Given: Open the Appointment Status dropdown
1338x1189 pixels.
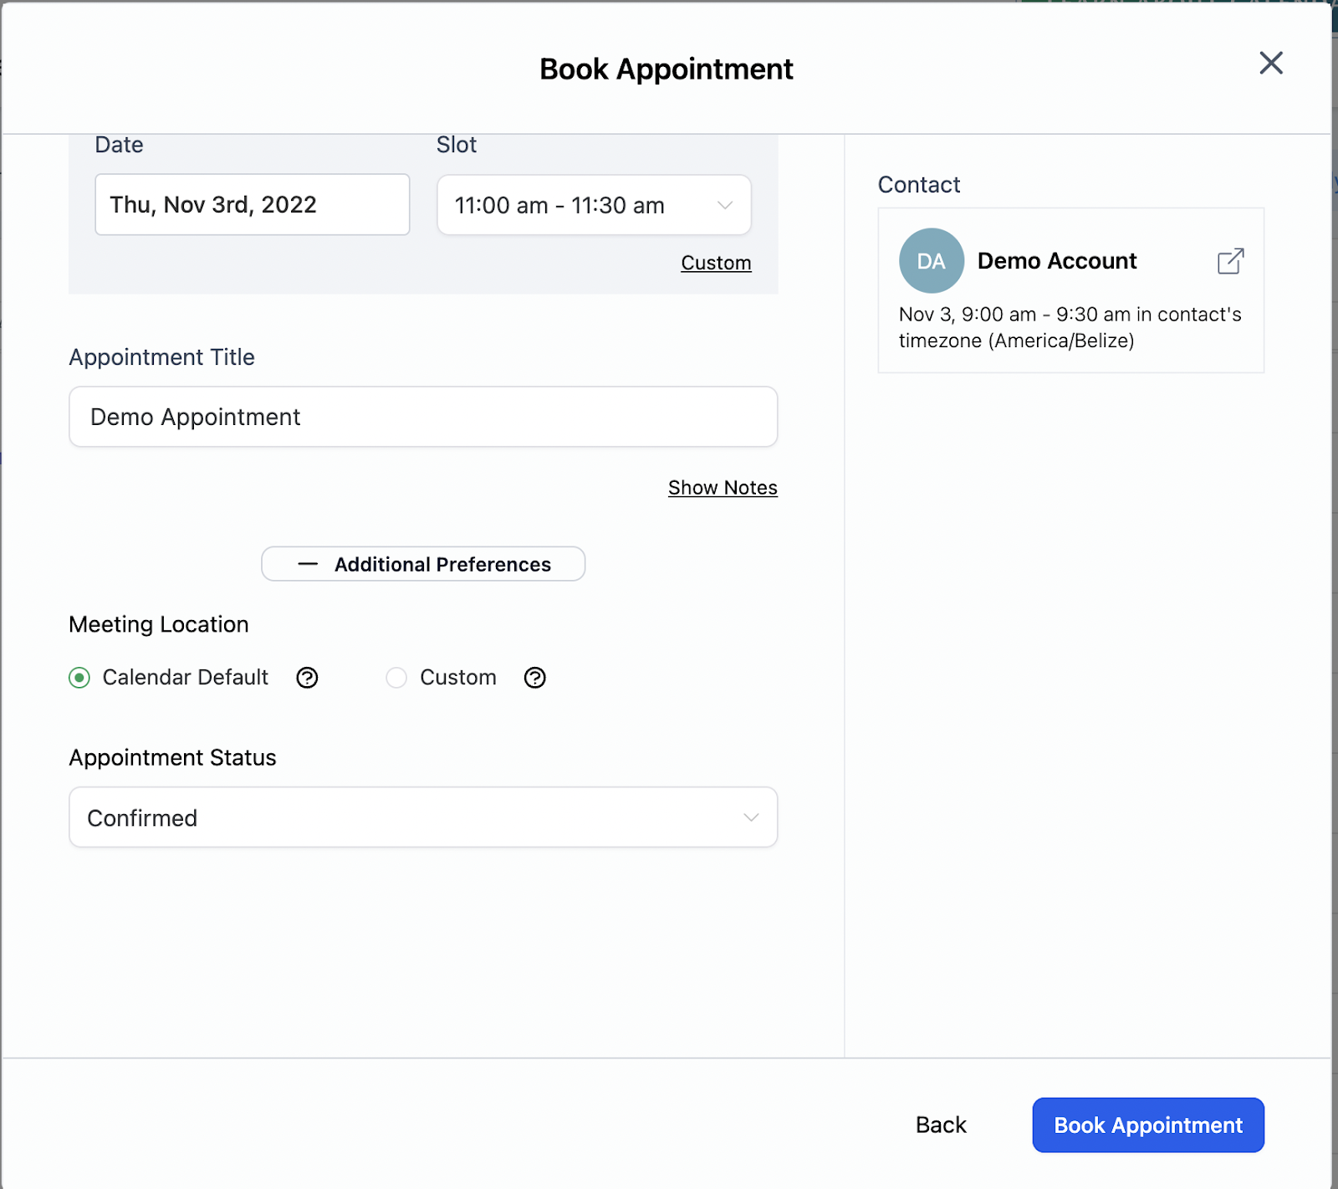Looking at the screenshot, I should click(x=423, y=817).
